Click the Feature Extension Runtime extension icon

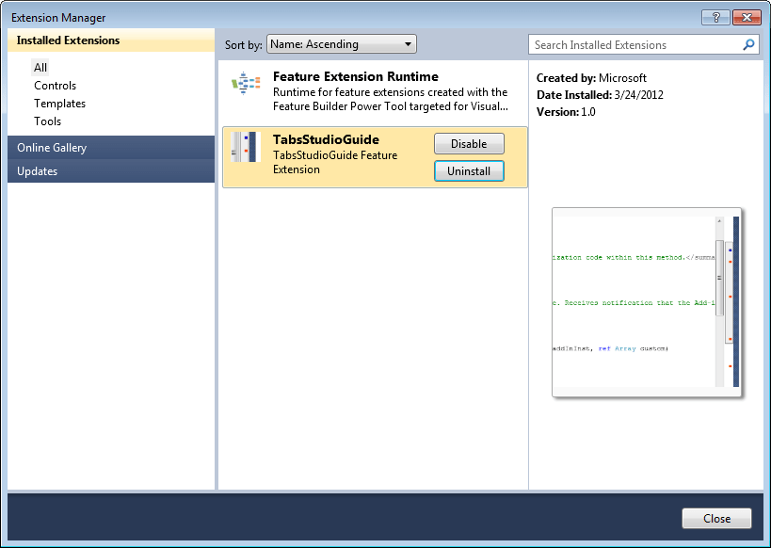pos(246,84)
